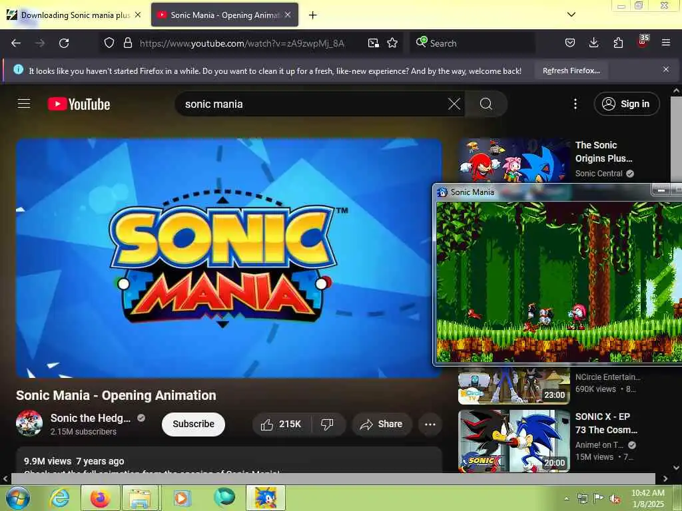Switch to Downloading Sonic mania plus tab
The height and width of the screenshot is (511, 682).
coord(73,15)
